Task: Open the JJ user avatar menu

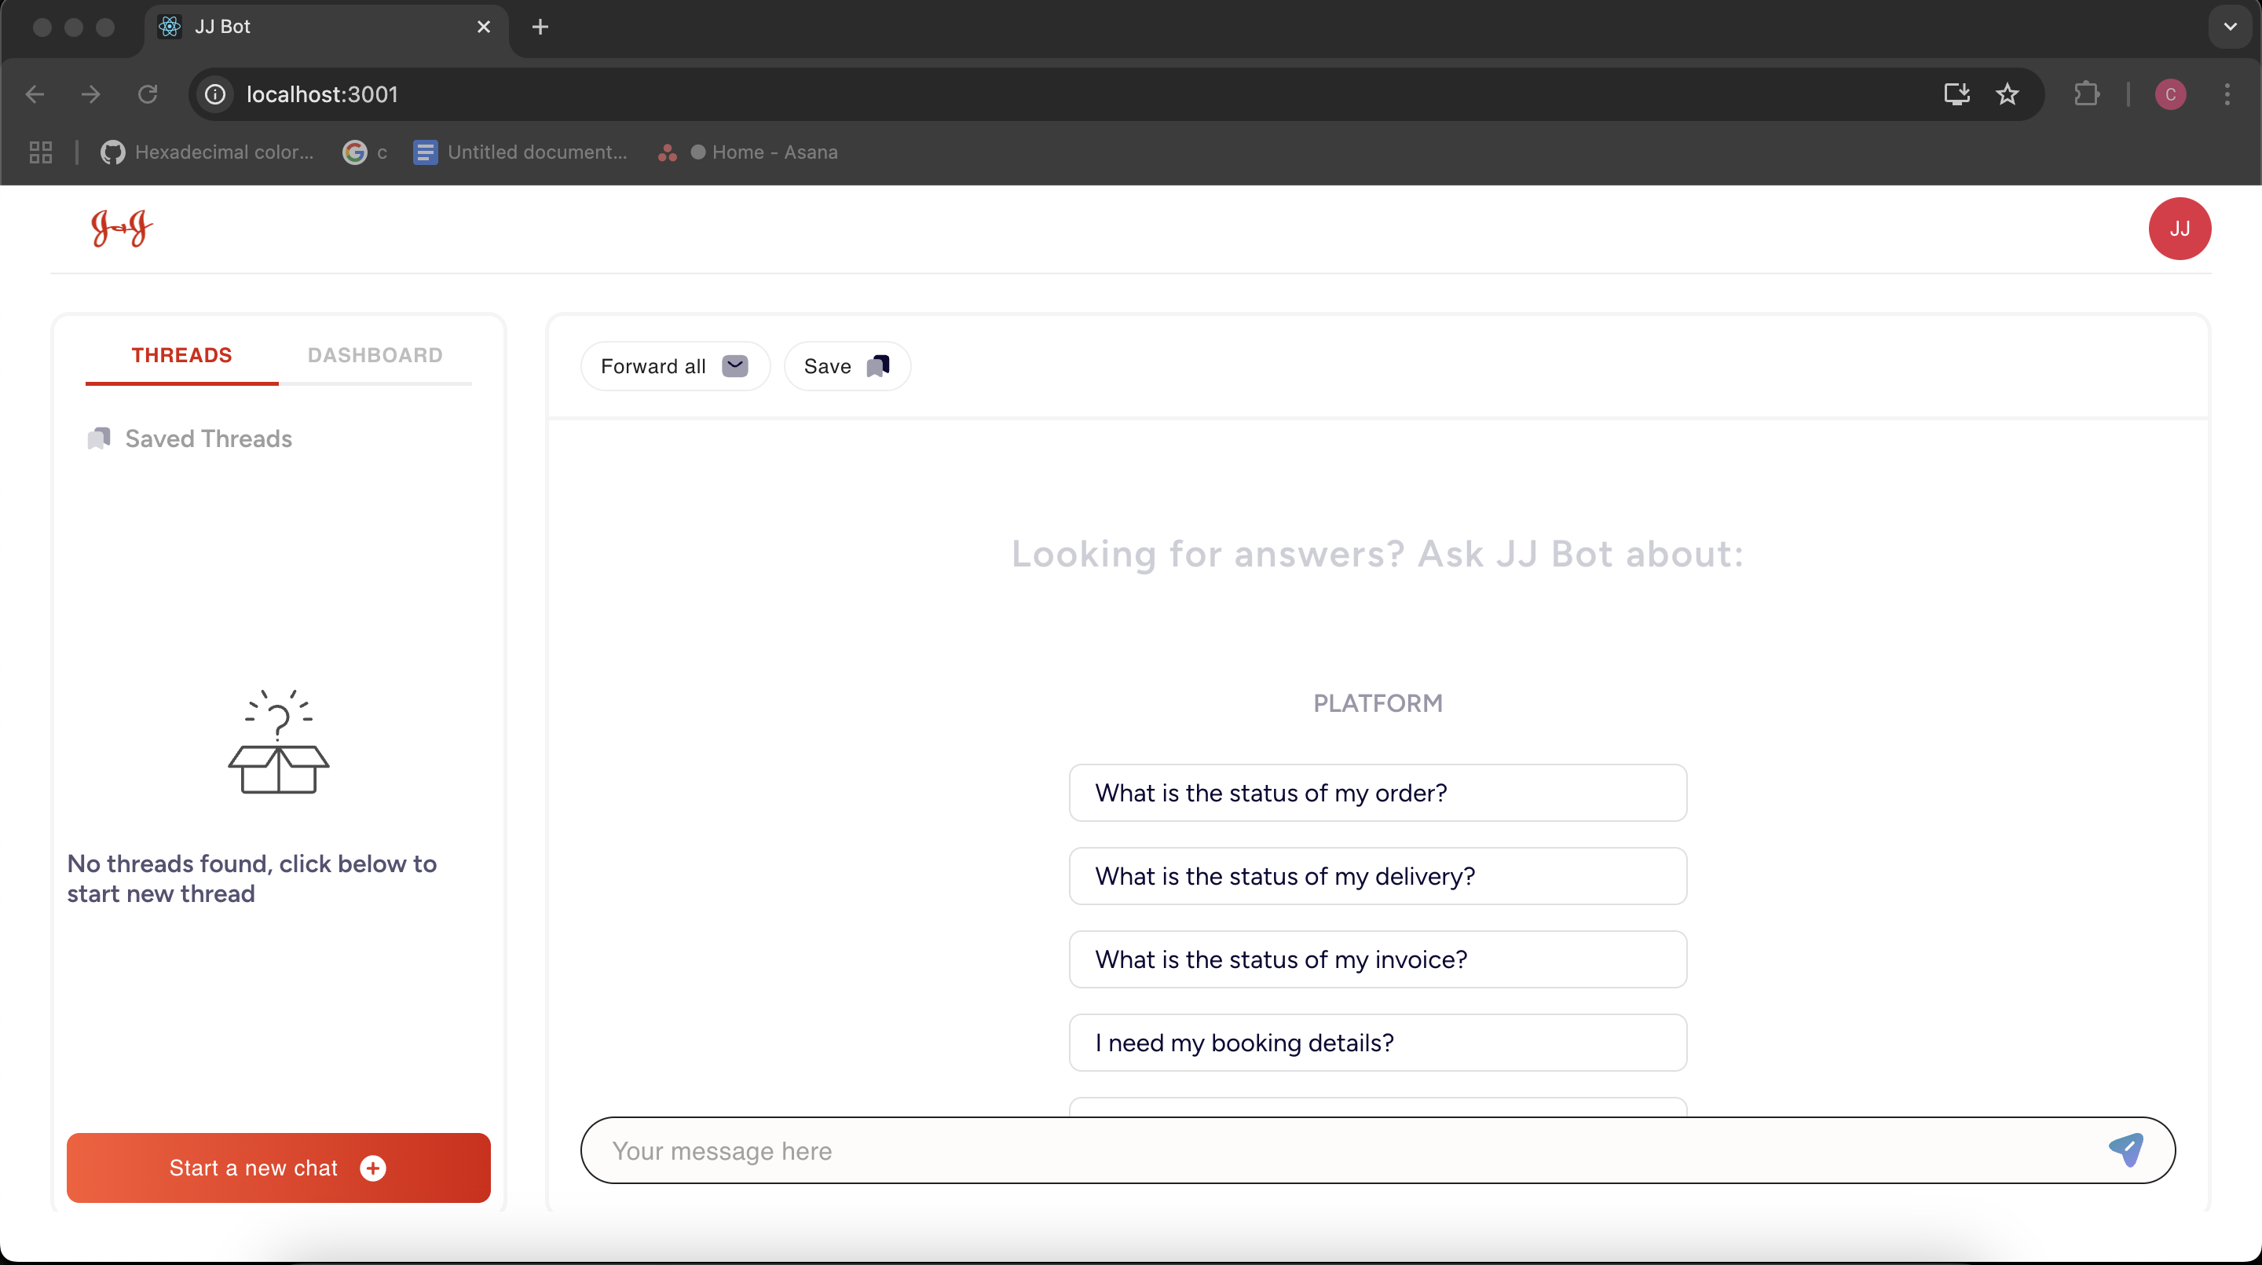Action: point(2180,229)
